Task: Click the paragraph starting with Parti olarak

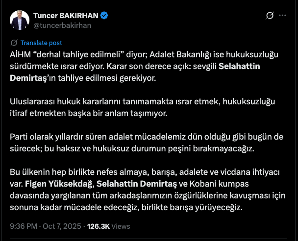Action: tap(142, 142)
